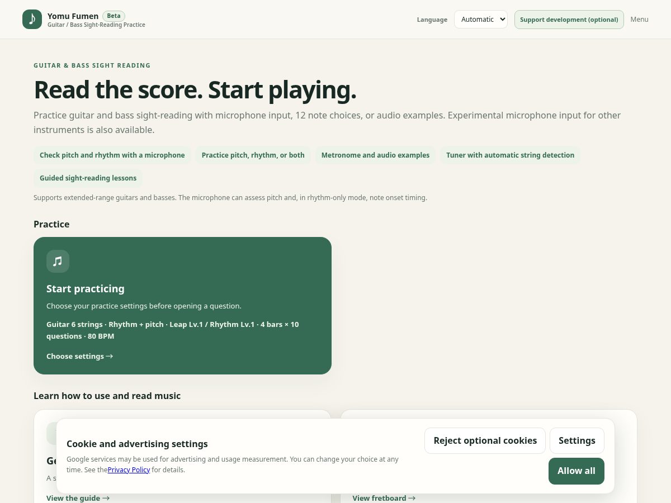Click 'Metronome and audio examples' chip

click(375, 155)
